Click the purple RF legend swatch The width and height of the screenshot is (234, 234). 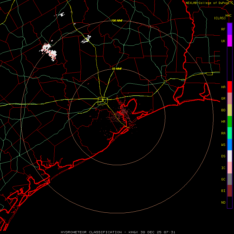[230, 29]
